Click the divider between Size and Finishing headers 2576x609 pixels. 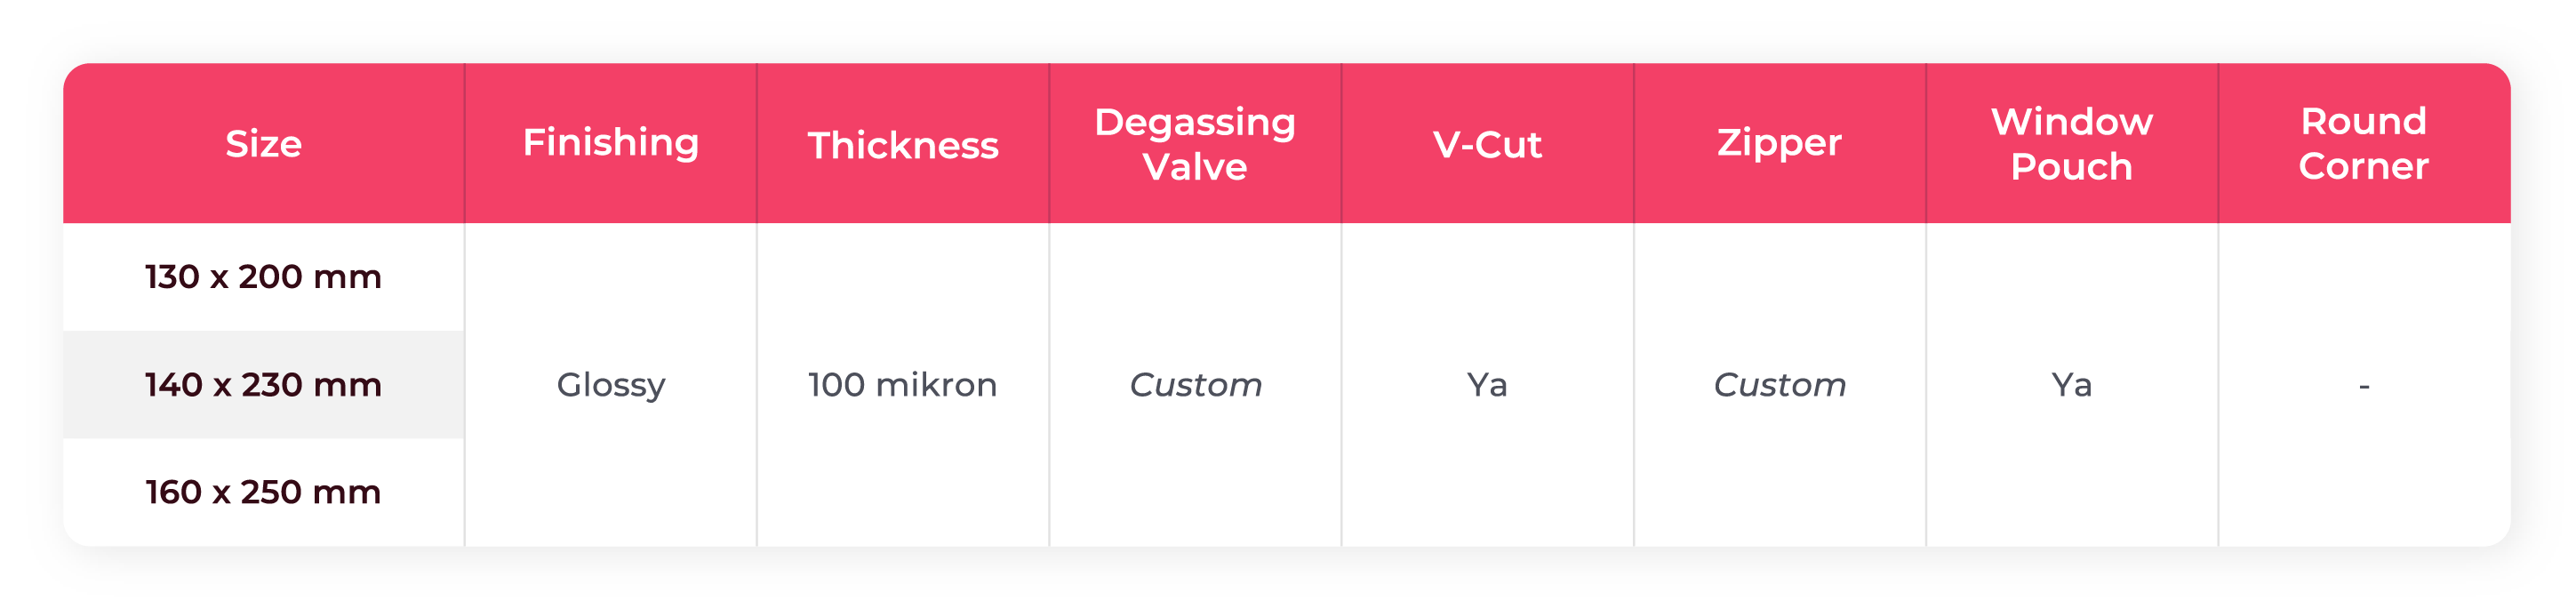point(465,144)
